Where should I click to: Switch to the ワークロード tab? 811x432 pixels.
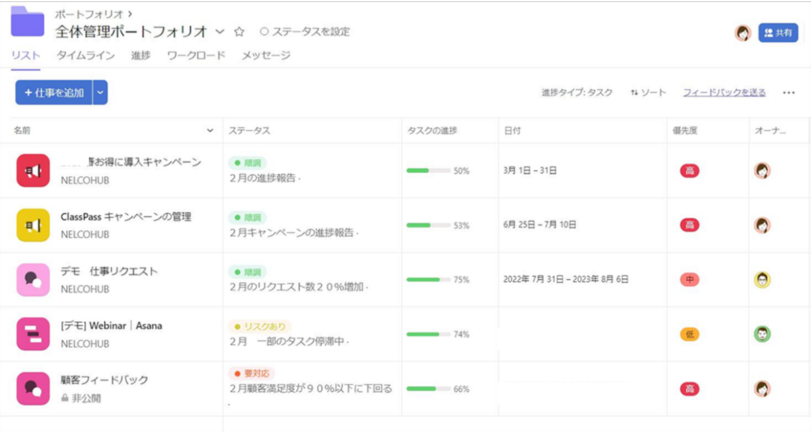pyautogui.click(x=196, y=55)
